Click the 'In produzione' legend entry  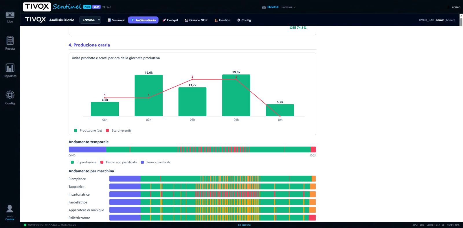[84, 162]
